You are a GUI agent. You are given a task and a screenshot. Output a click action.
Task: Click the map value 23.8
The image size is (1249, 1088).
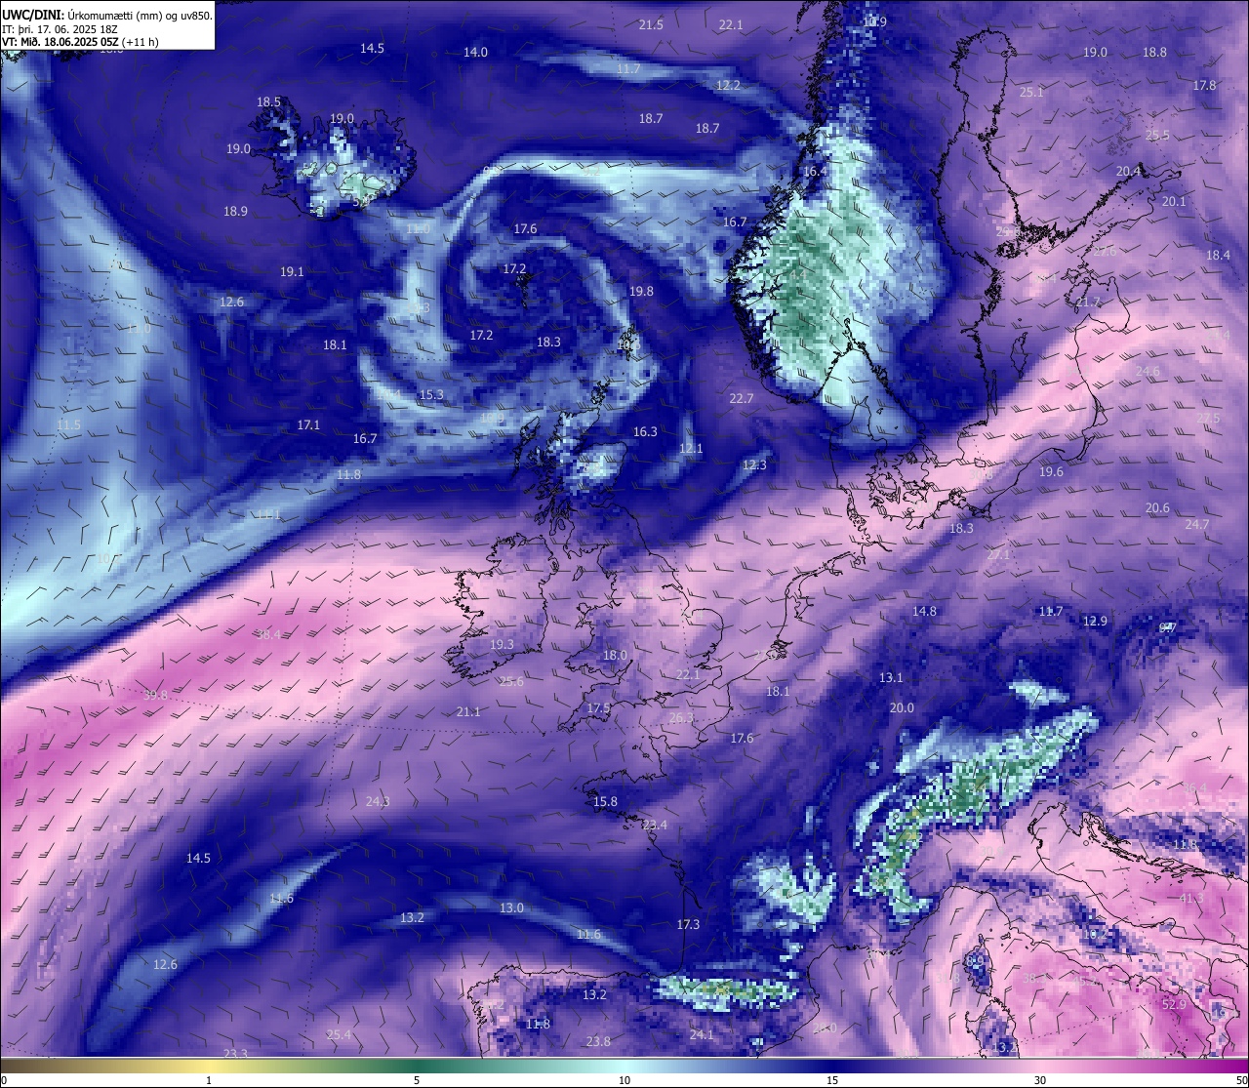point(598,1042)
